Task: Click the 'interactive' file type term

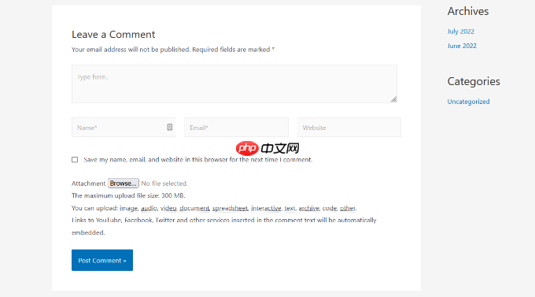Action: (266, 208)
